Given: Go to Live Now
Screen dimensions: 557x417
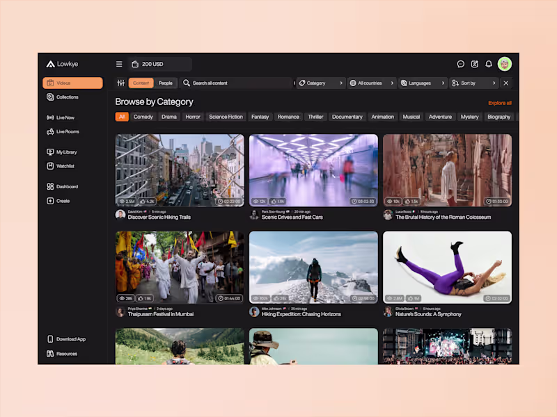Looking at the screenshot, I should (61, 117).
